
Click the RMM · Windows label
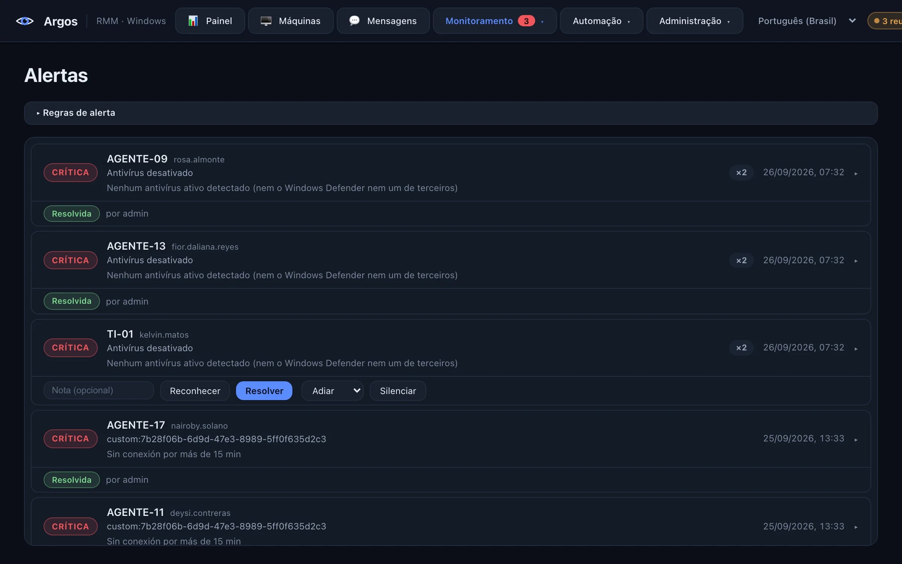tap(131, 21)
